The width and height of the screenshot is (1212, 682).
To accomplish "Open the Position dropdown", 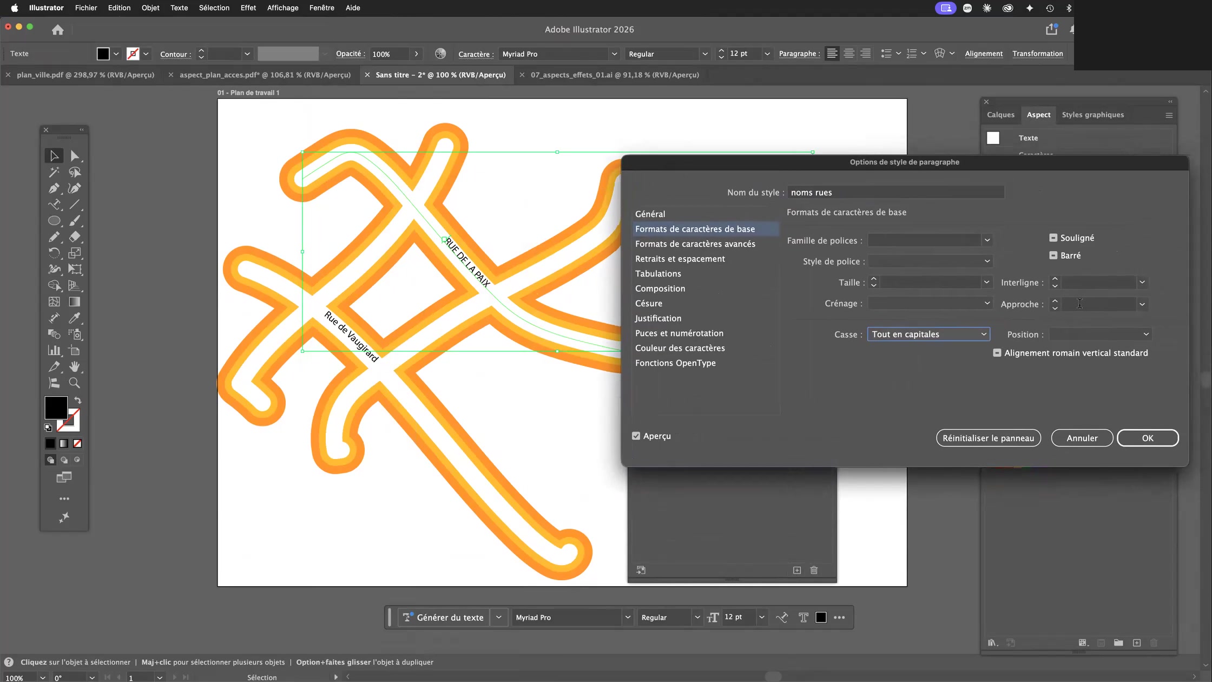I will [1100, 335].
